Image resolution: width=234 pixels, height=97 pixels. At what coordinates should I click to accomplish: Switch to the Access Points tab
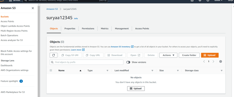point(142,28)
